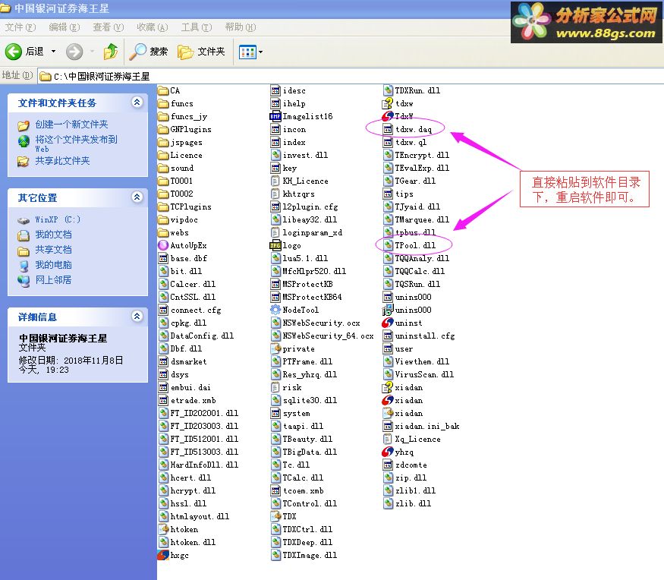Image resolution: width=664 pixels, height=580 pixels.
Task: Select the funcs_jy folder icon
Action: pyautogui.click(x=163, y=116)
